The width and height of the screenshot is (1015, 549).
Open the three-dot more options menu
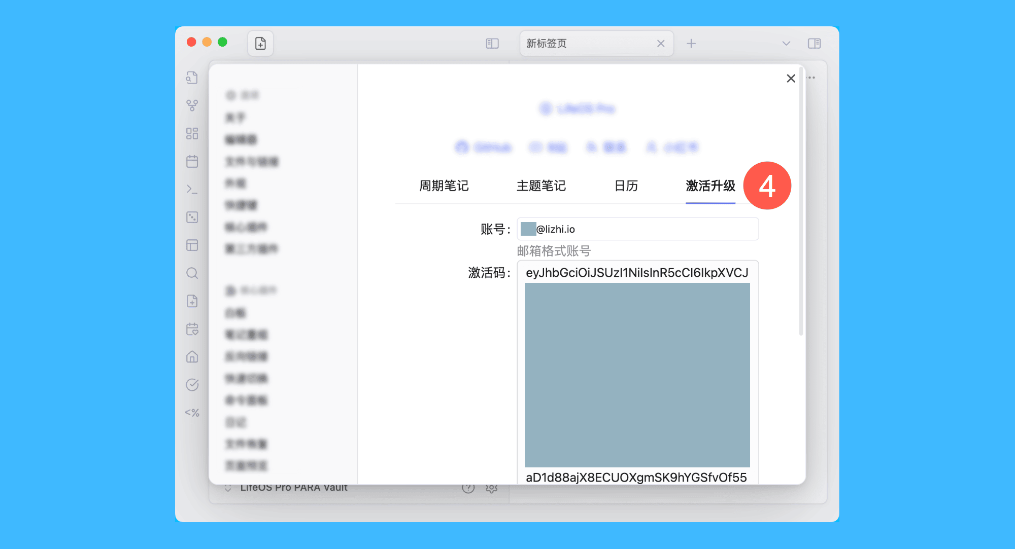click(811, 78)
